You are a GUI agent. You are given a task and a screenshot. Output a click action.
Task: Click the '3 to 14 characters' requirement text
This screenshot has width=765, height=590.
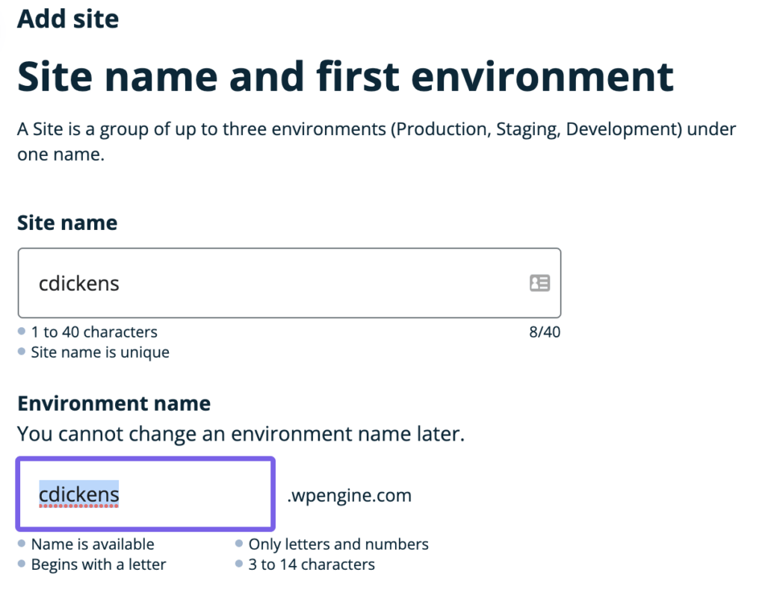click(x=312, y=565)
